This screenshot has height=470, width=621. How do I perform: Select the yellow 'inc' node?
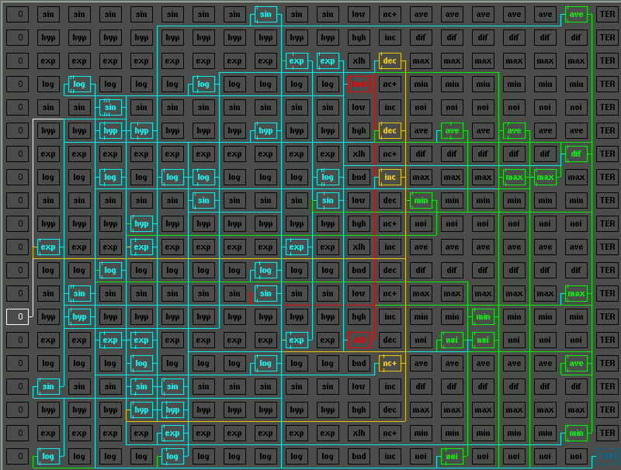(390, 177)
